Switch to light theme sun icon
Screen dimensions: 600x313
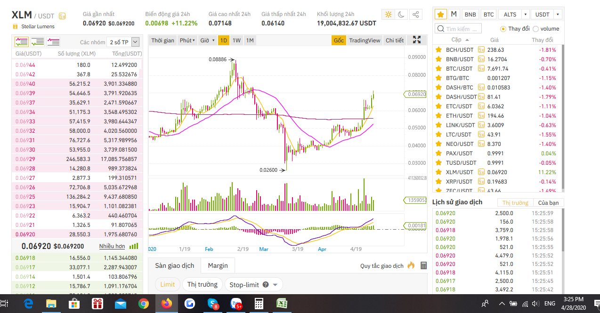click(x=389, y=15)
